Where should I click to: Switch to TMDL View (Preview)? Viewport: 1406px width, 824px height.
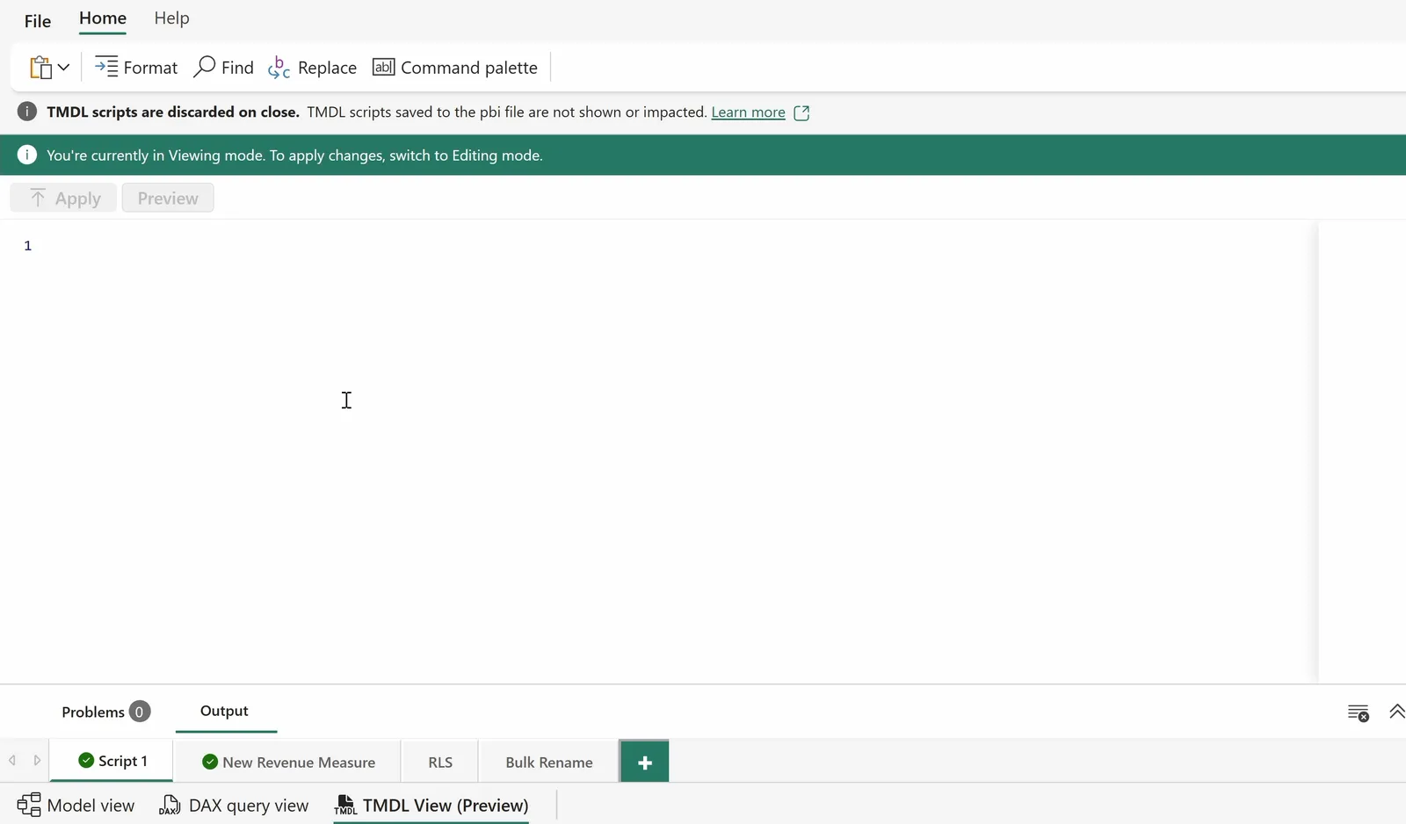[431, 805]
